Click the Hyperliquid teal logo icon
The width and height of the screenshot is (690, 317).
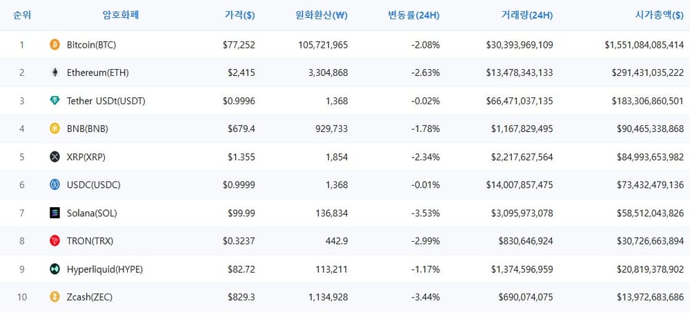click(55, 269)
